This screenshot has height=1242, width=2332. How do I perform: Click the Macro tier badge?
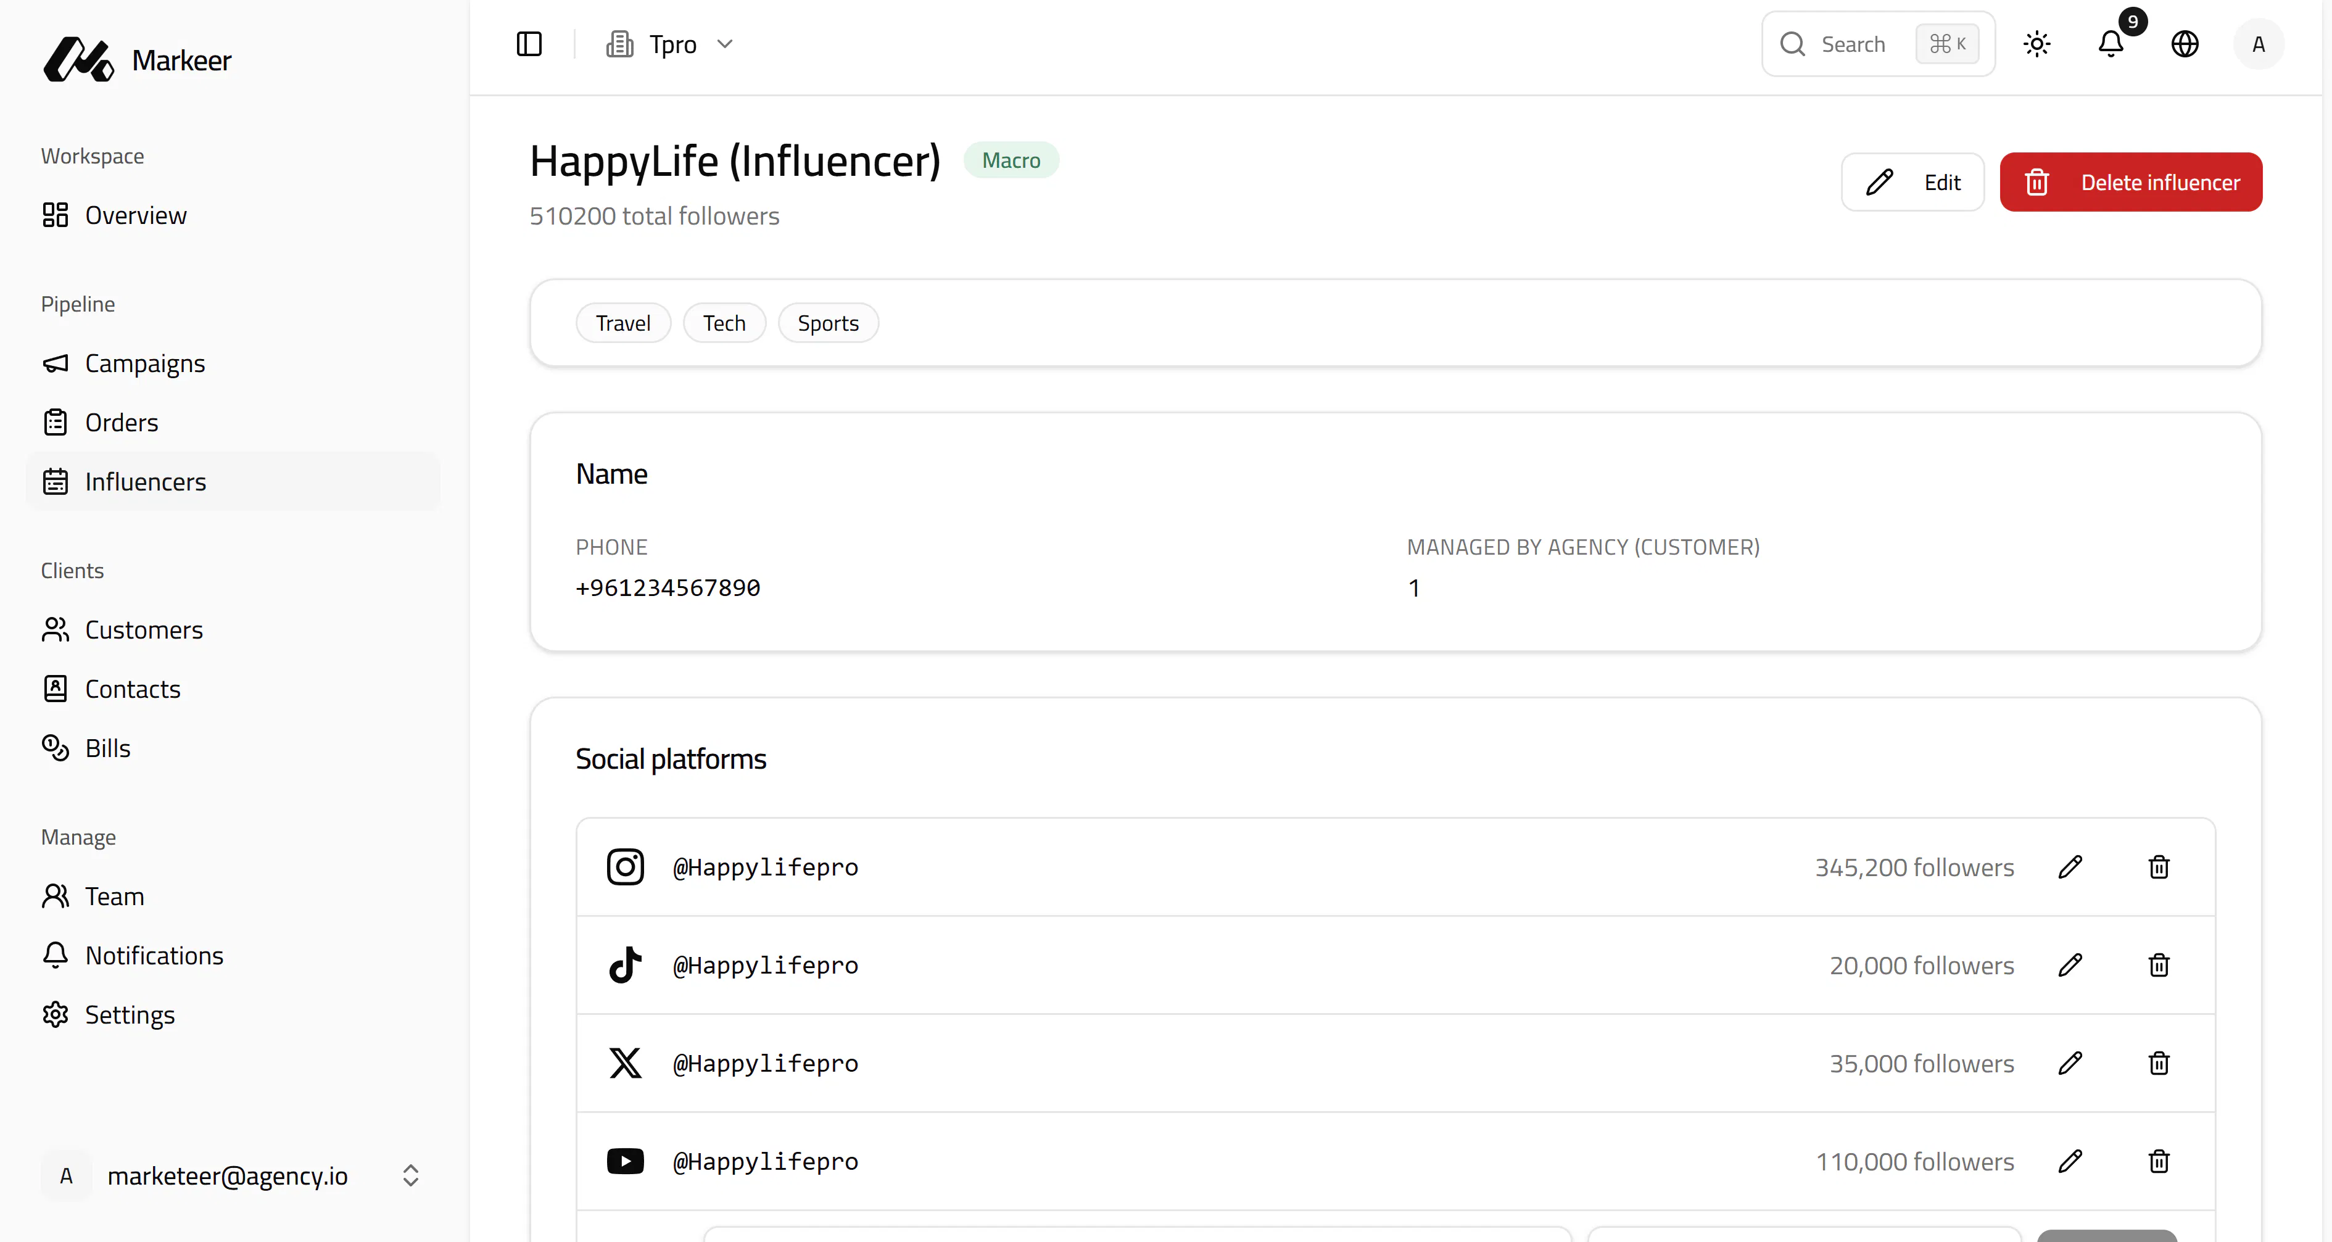click(x=1011, y=160)
